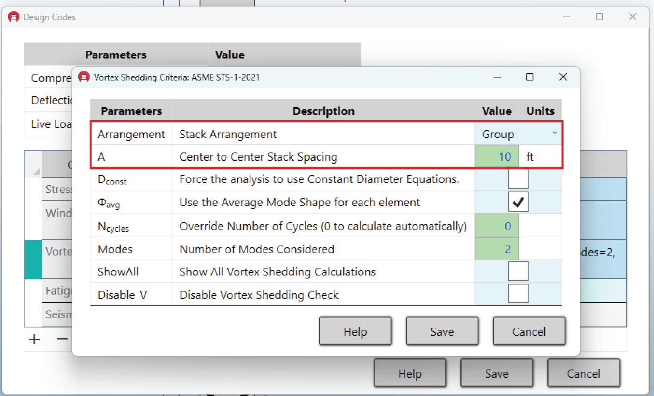Click the teal row selector in Design Codes
This screenshot has height=396, width=654.
pos(33,259)
